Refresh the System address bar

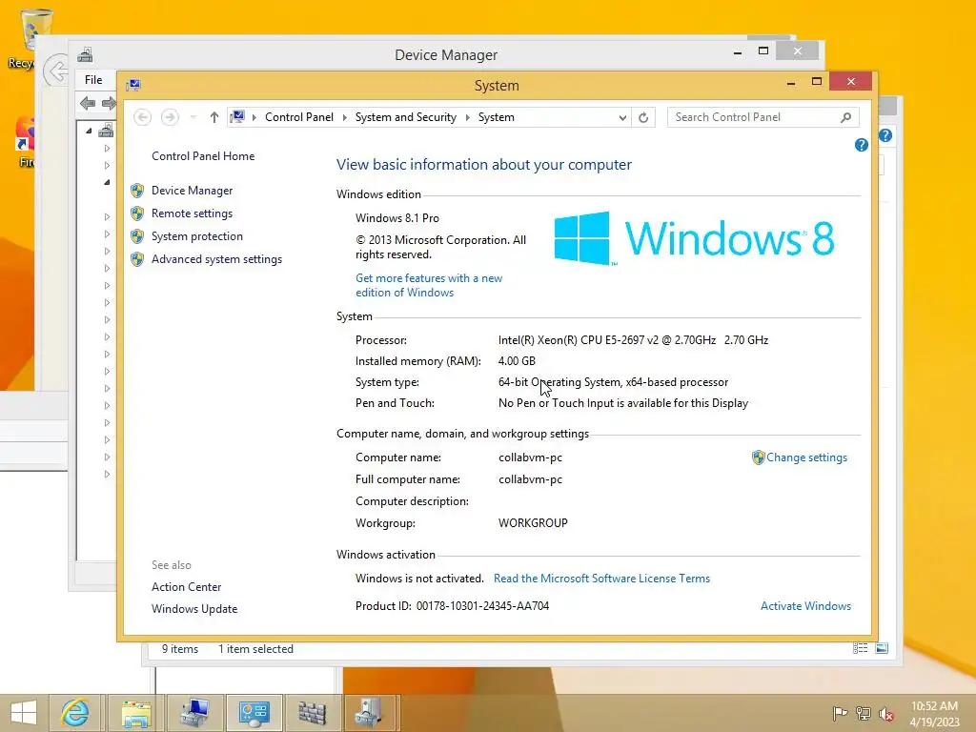(x=643, y=117)
